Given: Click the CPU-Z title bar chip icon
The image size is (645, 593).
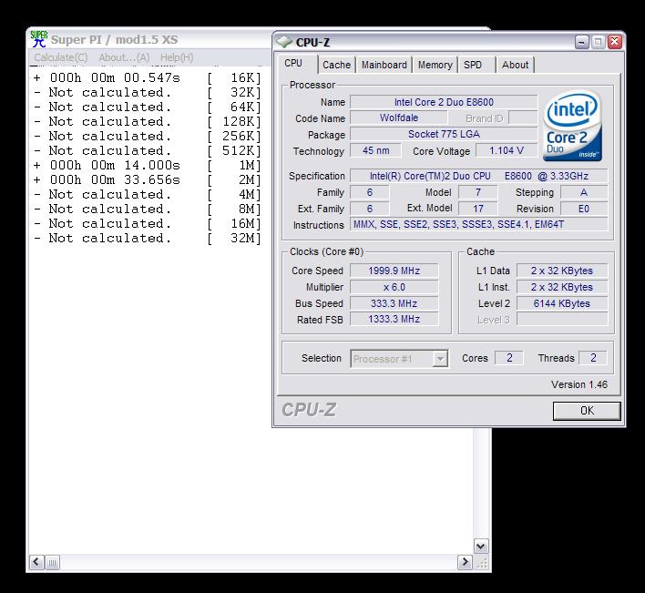Looking at the screenshot, I should [284, 42].
